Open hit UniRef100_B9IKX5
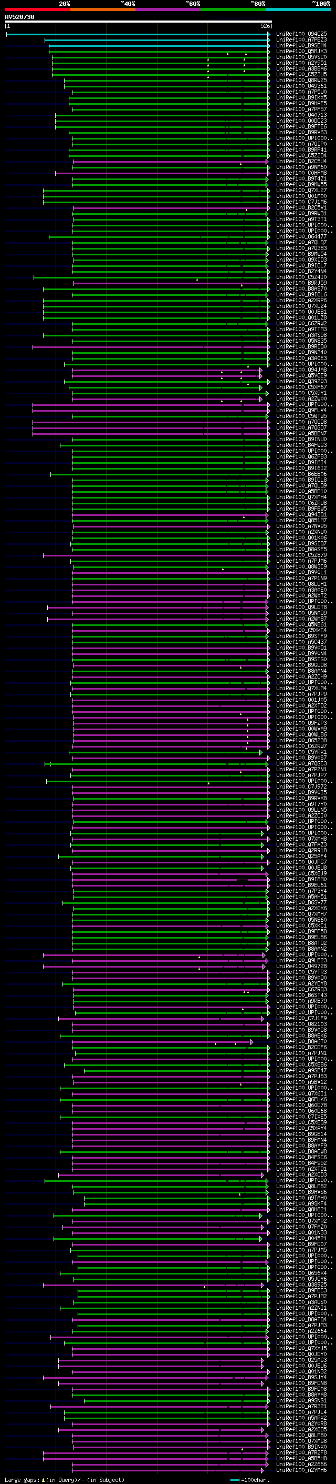Viewport: 336px width, 1484px height. pyautogui.click(x=301, y=98)
